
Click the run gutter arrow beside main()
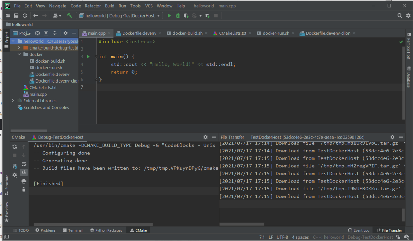point(88,56)
